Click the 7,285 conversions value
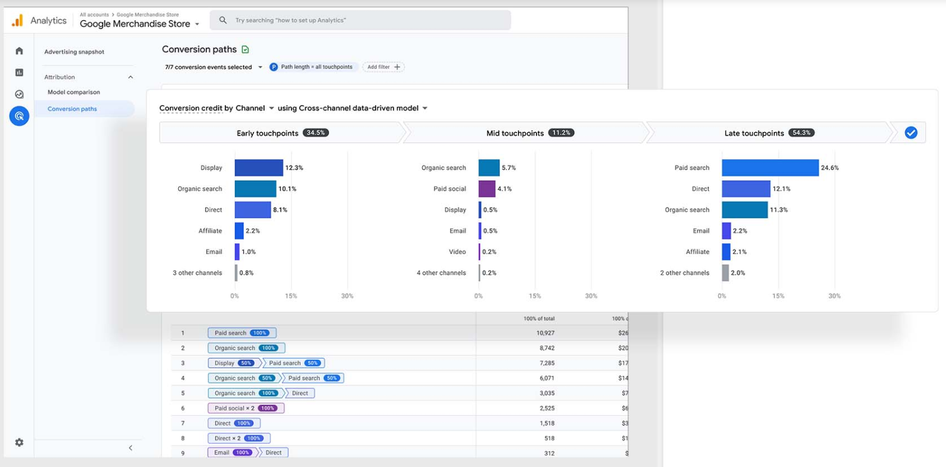This screenshot has height=467, width=946. [547, 363]
